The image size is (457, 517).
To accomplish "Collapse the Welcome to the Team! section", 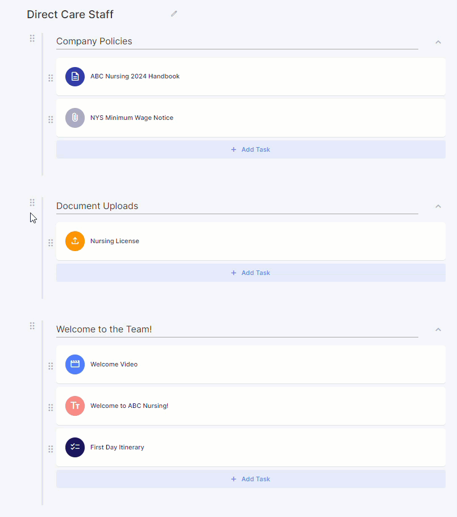I will coord(438,330).
